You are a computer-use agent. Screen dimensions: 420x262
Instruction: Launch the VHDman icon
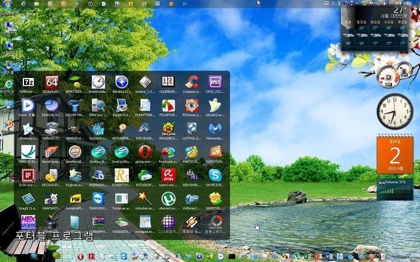(x=192, y=199)
